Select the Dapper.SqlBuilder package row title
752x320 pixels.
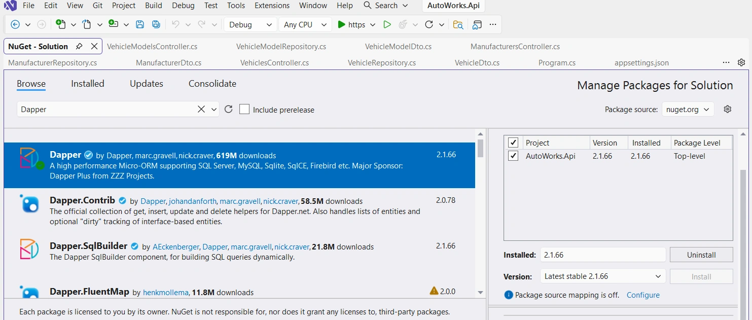pyautogui.click(x=88, y=246)
